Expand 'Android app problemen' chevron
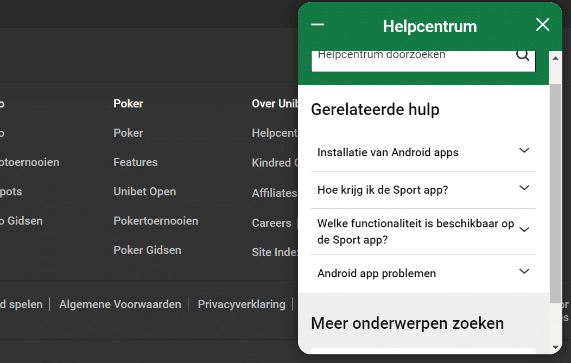 coord(524,272)
